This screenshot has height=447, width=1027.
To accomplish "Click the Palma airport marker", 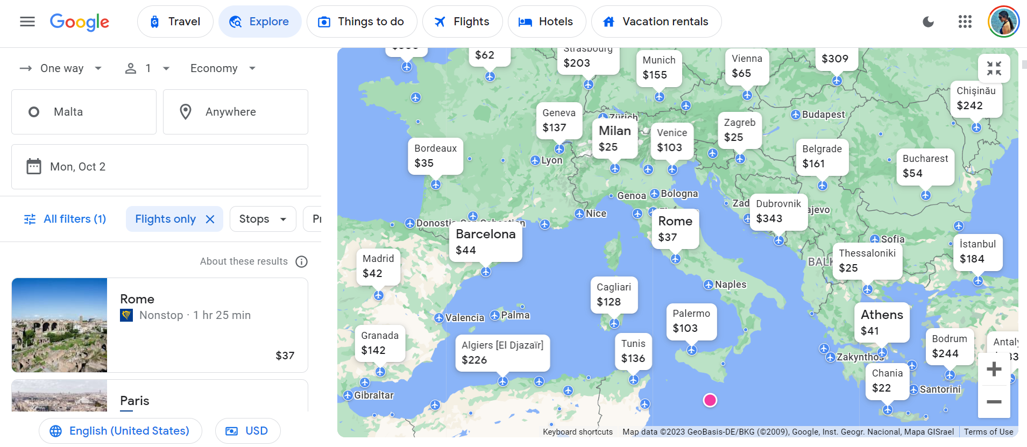I will [x=495, y=315].
